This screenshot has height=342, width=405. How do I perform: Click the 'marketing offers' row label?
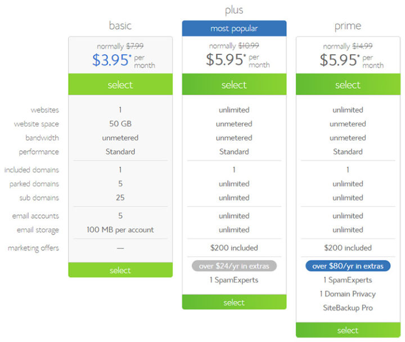(x=33, y=248)
